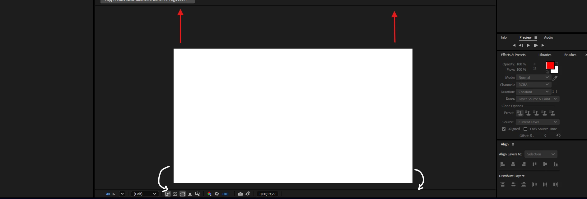The height and width of the screenshot is (199, 587).
Task: Jump to last frame in Preview
Action: [543, 45]
